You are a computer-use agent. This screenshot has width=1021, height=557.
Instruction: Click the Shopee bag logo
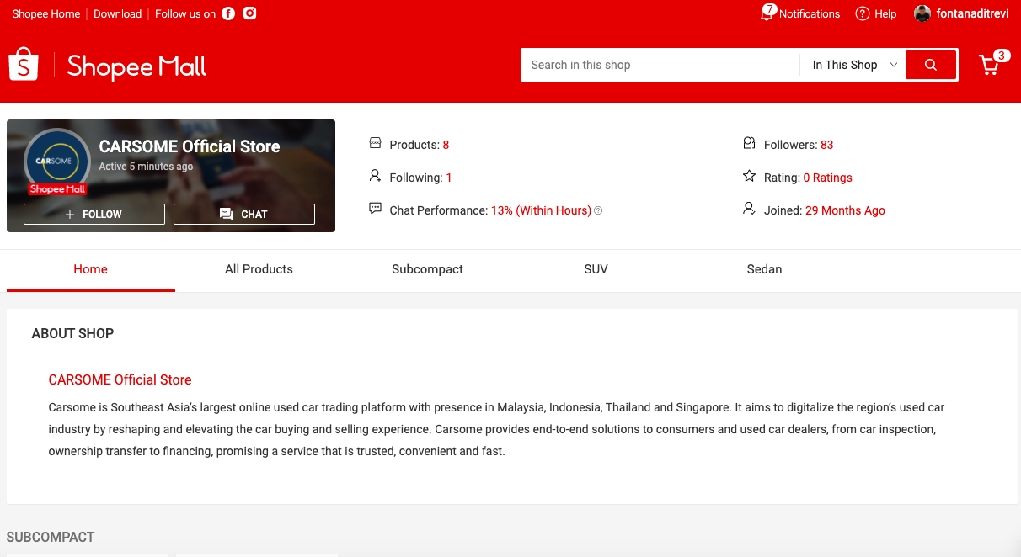point(24,64)
